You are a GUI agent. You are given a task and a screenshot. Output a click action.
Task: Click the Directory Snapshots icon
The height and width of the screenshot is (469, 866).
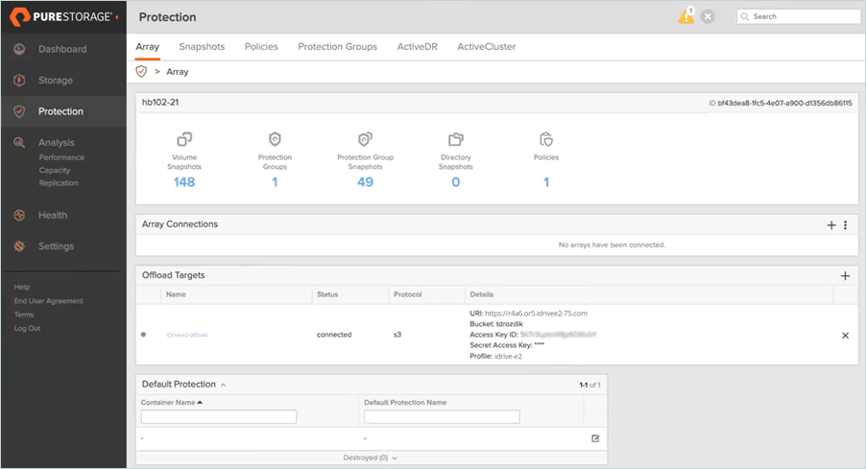[456, 139]
